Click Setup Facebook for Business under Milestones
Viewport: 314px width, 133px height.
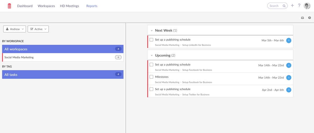tap(197, 82)
